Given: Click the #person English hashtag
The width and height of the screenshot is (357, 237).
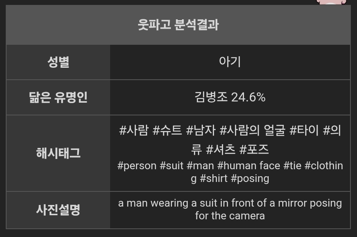Looking at the screenshot, I should point(137,166).
